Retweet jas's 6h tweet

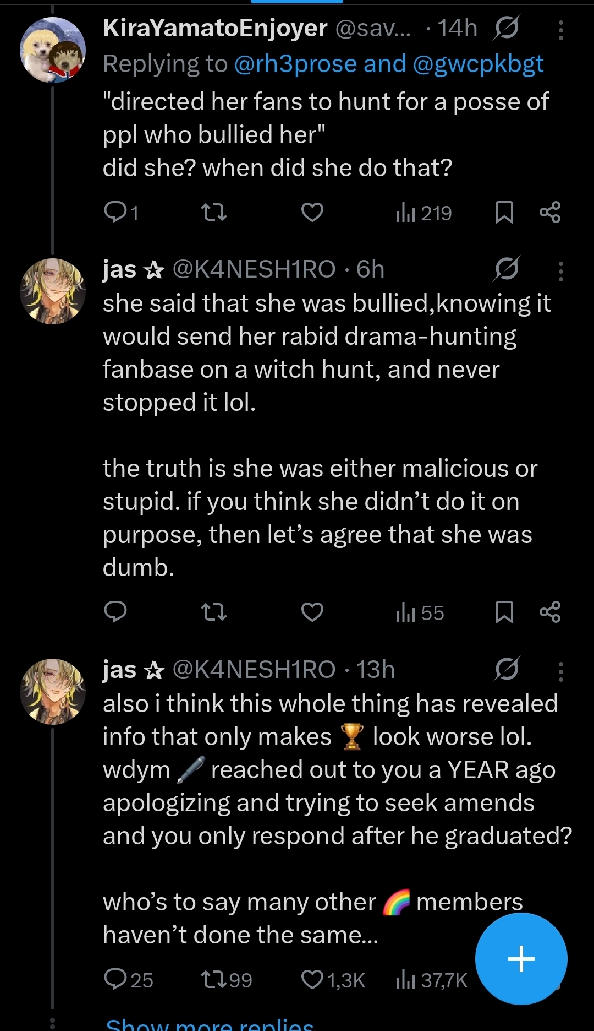pyautogui.click(x=214, y=612)
